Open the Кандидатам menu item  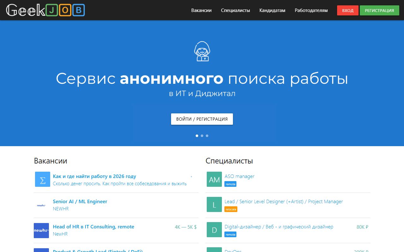pyautogui.click(x=272, y=10)
